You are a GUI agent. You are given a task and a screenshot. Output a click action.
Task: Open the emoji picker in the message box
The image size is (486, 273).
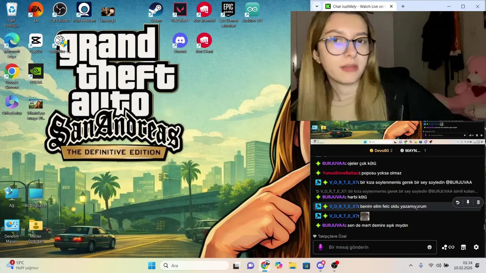pyautogui.click(x=429, y=247)
